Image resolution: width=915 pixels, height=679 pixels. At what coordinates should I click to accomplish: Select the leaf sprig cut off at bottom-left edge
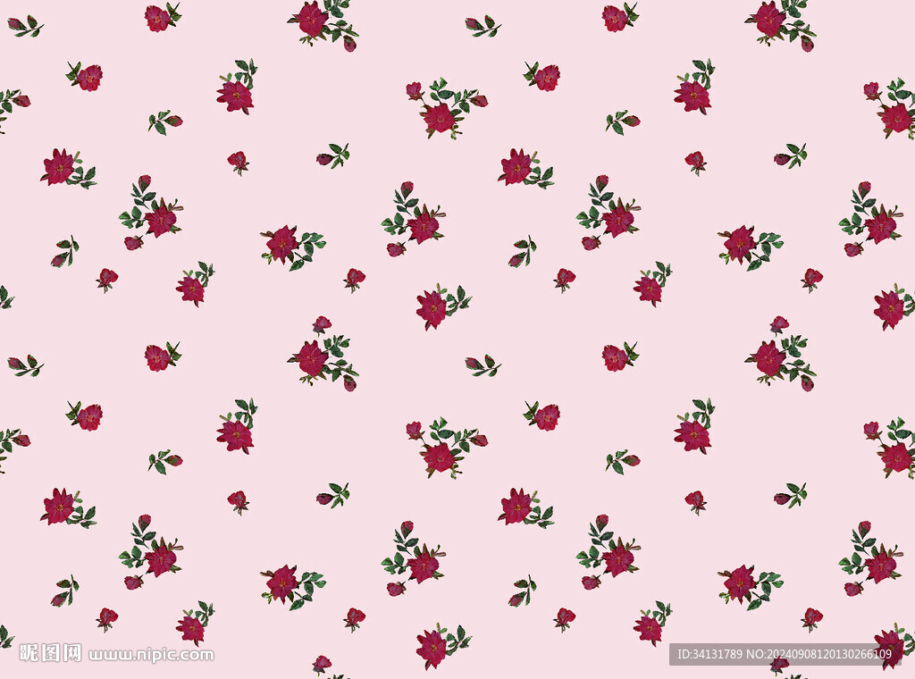[4, 636]
